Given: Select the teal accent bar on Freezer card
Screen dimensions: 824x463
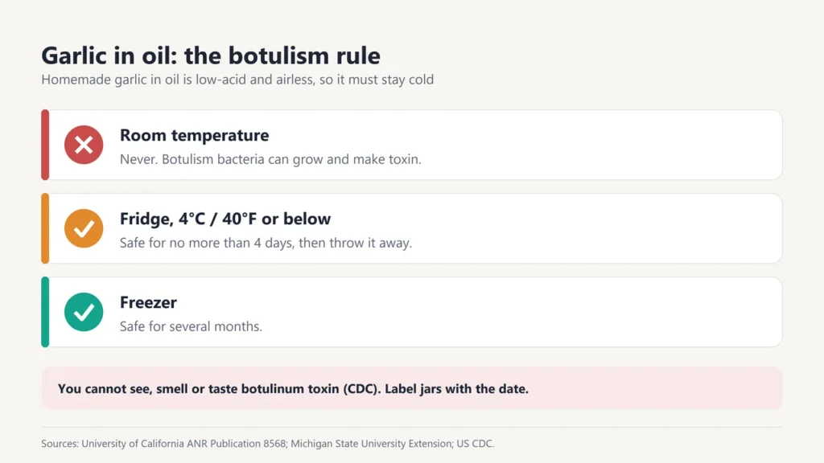Looking at the screenshot, I should pyautogui.click(x=45, y=312).
